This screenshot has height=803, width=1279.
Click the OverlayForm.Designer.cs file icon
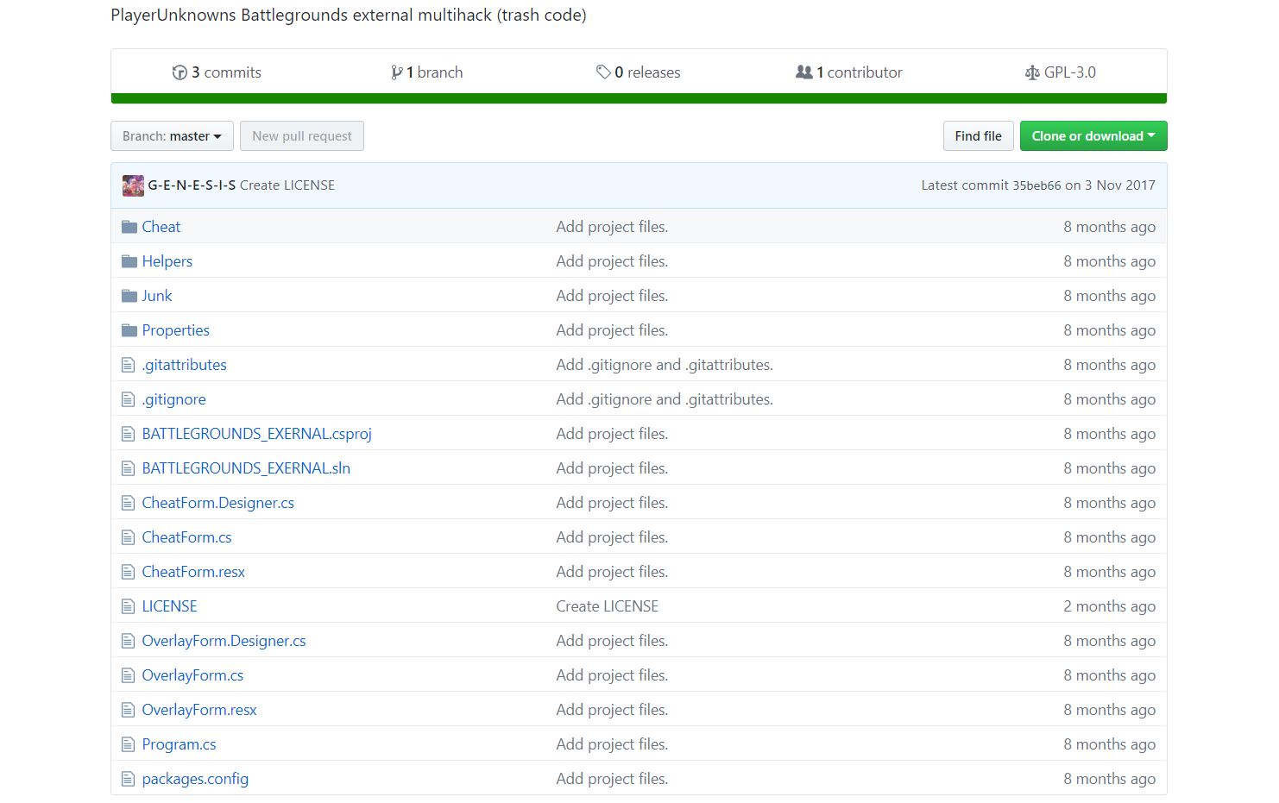click(129, 641)
